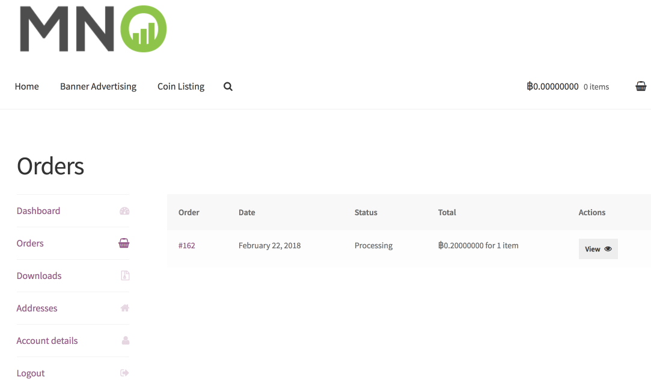This screenshot has width=651, height=389.
Task: Click the Total column header
Action: click(x=447, y=212)
